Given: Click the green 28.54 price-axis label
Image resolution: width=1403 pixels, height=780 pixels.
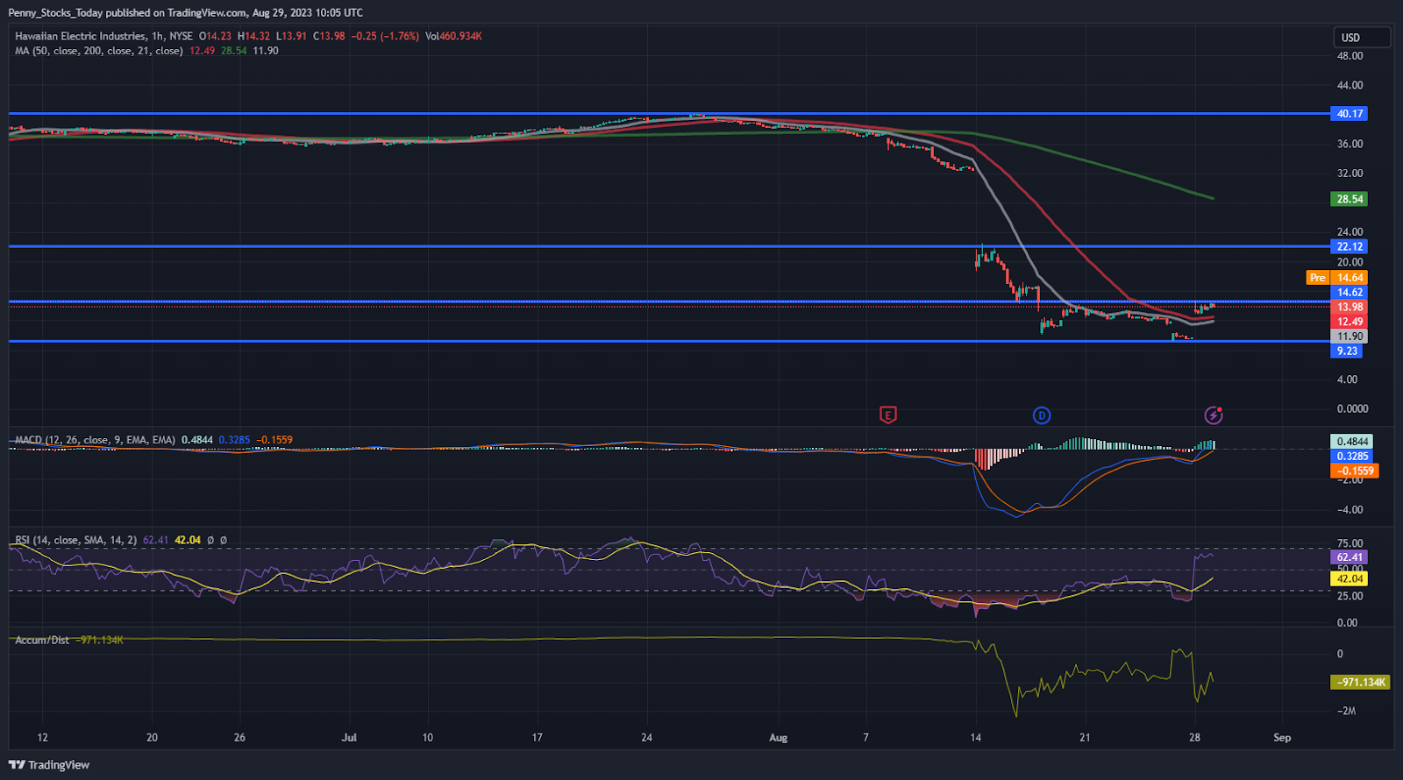Looking at the screenshot, I should (x=1350, y=199).
